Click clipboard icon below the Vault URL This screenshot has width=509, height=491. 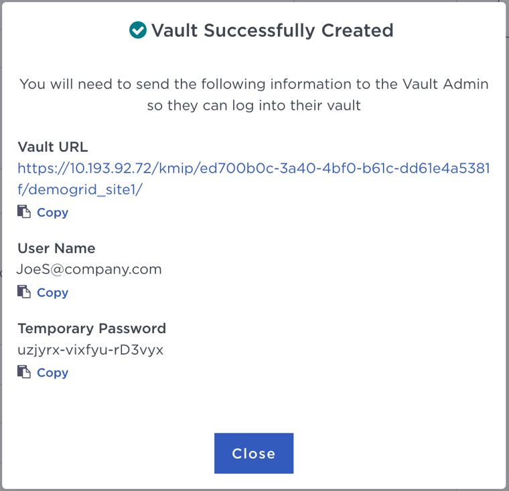click(24, 212)
